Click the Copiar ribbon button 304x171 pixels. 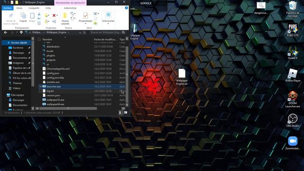(23, 18)
